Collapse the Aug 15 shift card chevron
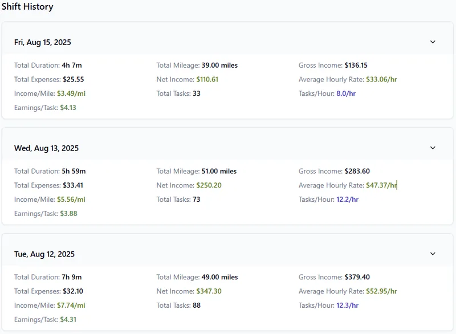 [x=433, y=42]
